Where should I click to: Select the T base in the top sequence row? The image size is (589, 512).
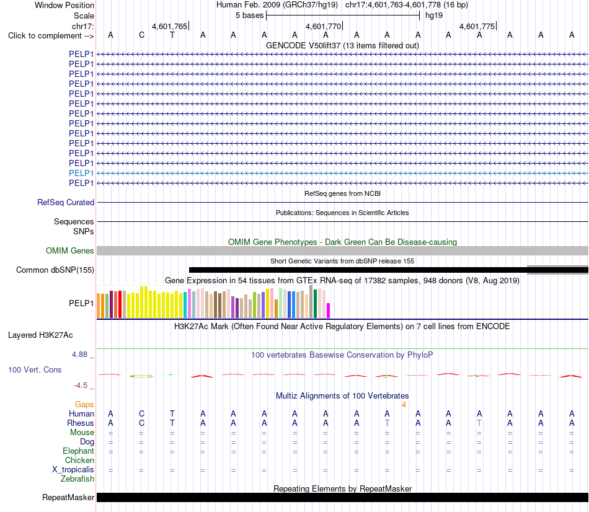tap(172, 35)
